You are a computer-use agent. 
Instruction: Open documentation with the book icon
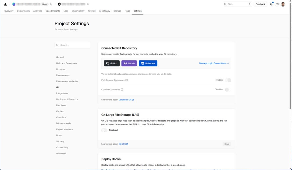(277, 4)
